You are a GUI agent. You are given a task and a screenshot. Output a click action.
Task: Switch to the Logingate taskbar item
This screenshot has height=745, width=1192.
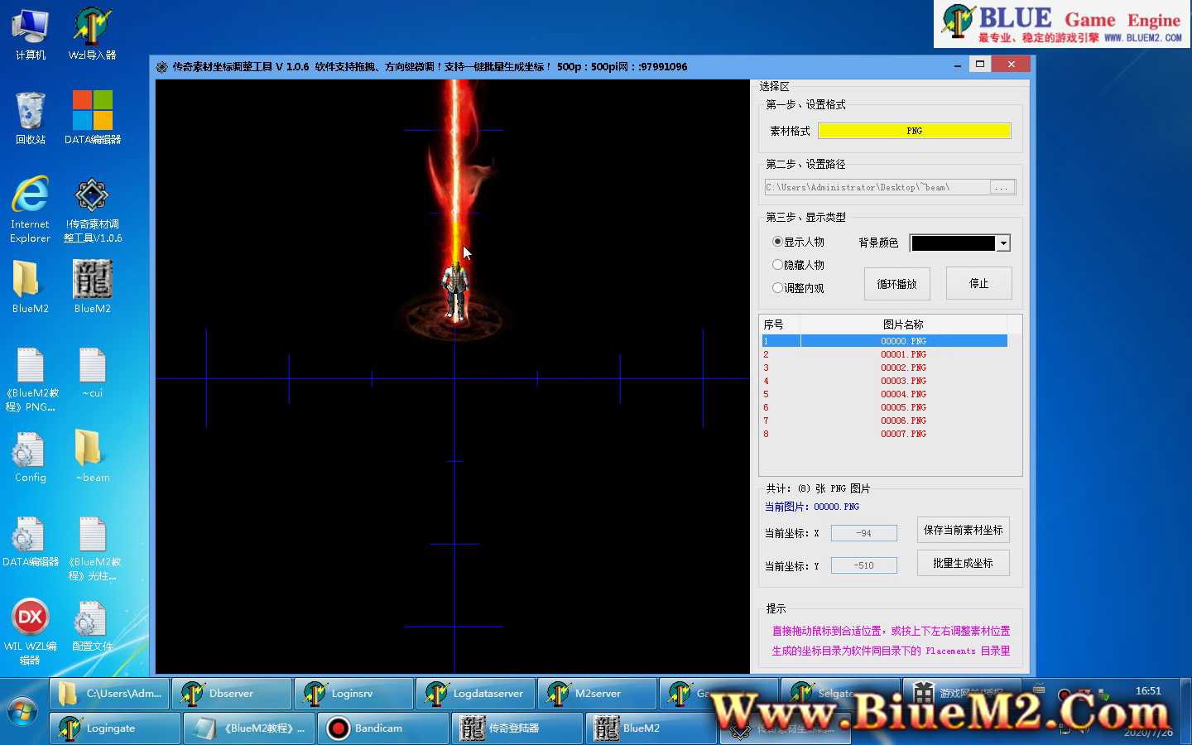pos(115,728)
